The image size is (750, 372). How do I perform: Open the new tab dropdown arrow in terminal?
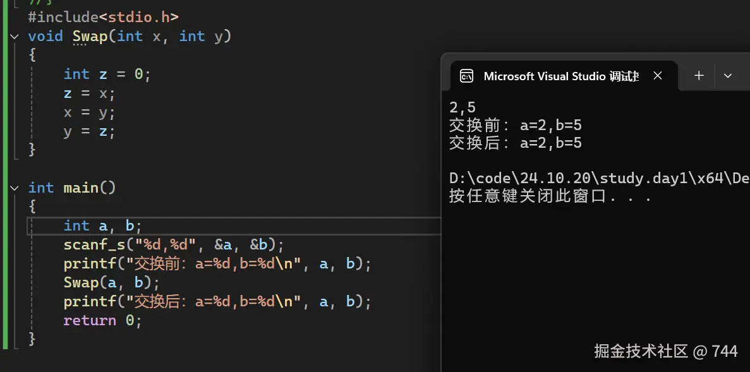728,75
